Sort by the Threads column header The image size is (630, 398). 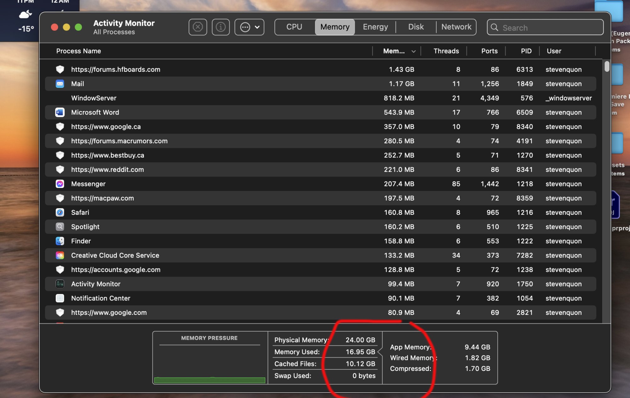[x=446, y=51]
